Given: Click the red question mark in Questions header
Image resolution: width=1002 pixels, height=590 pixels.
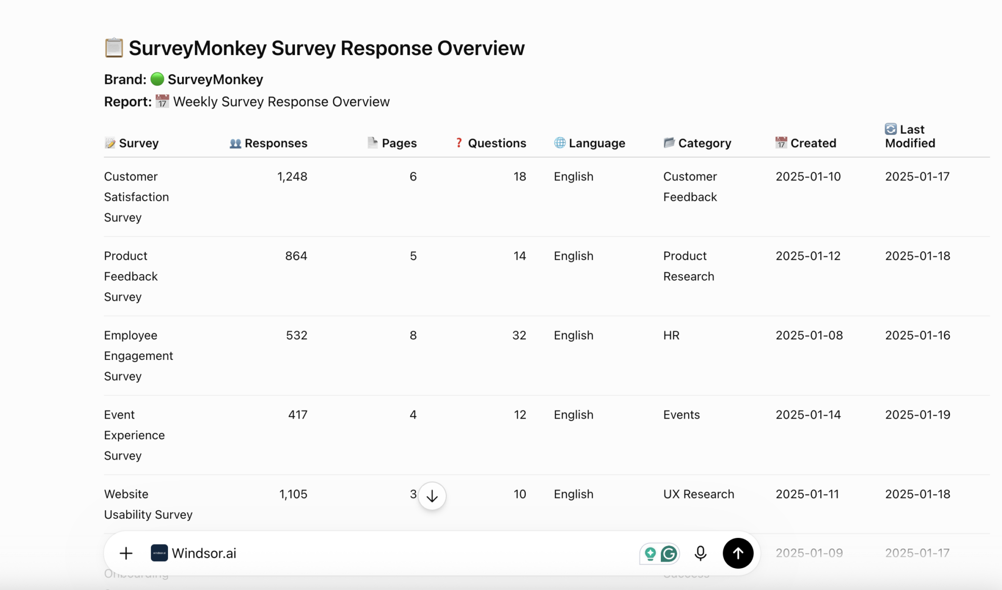Looking at the screenshot, I should pos(459,143).
